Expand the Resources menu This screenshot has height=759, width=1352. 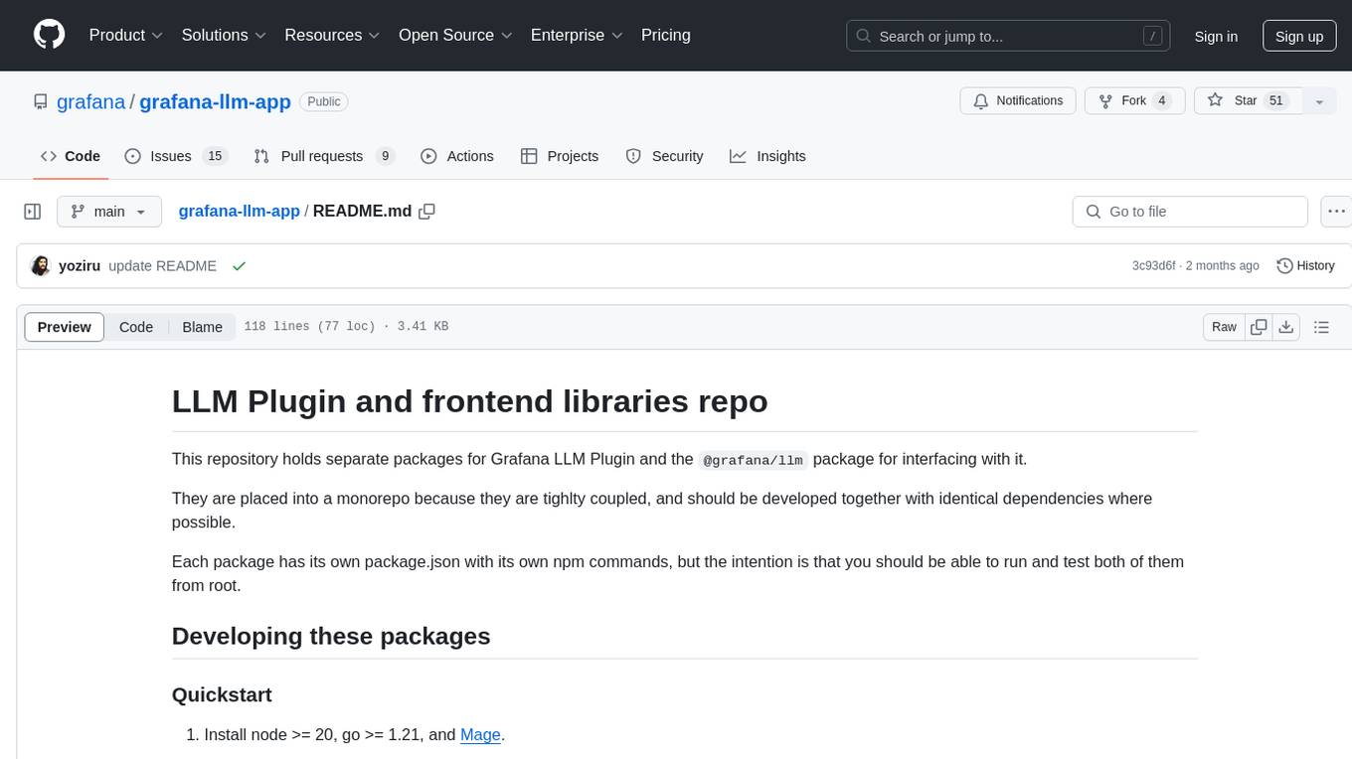click(x=332, y=35)
